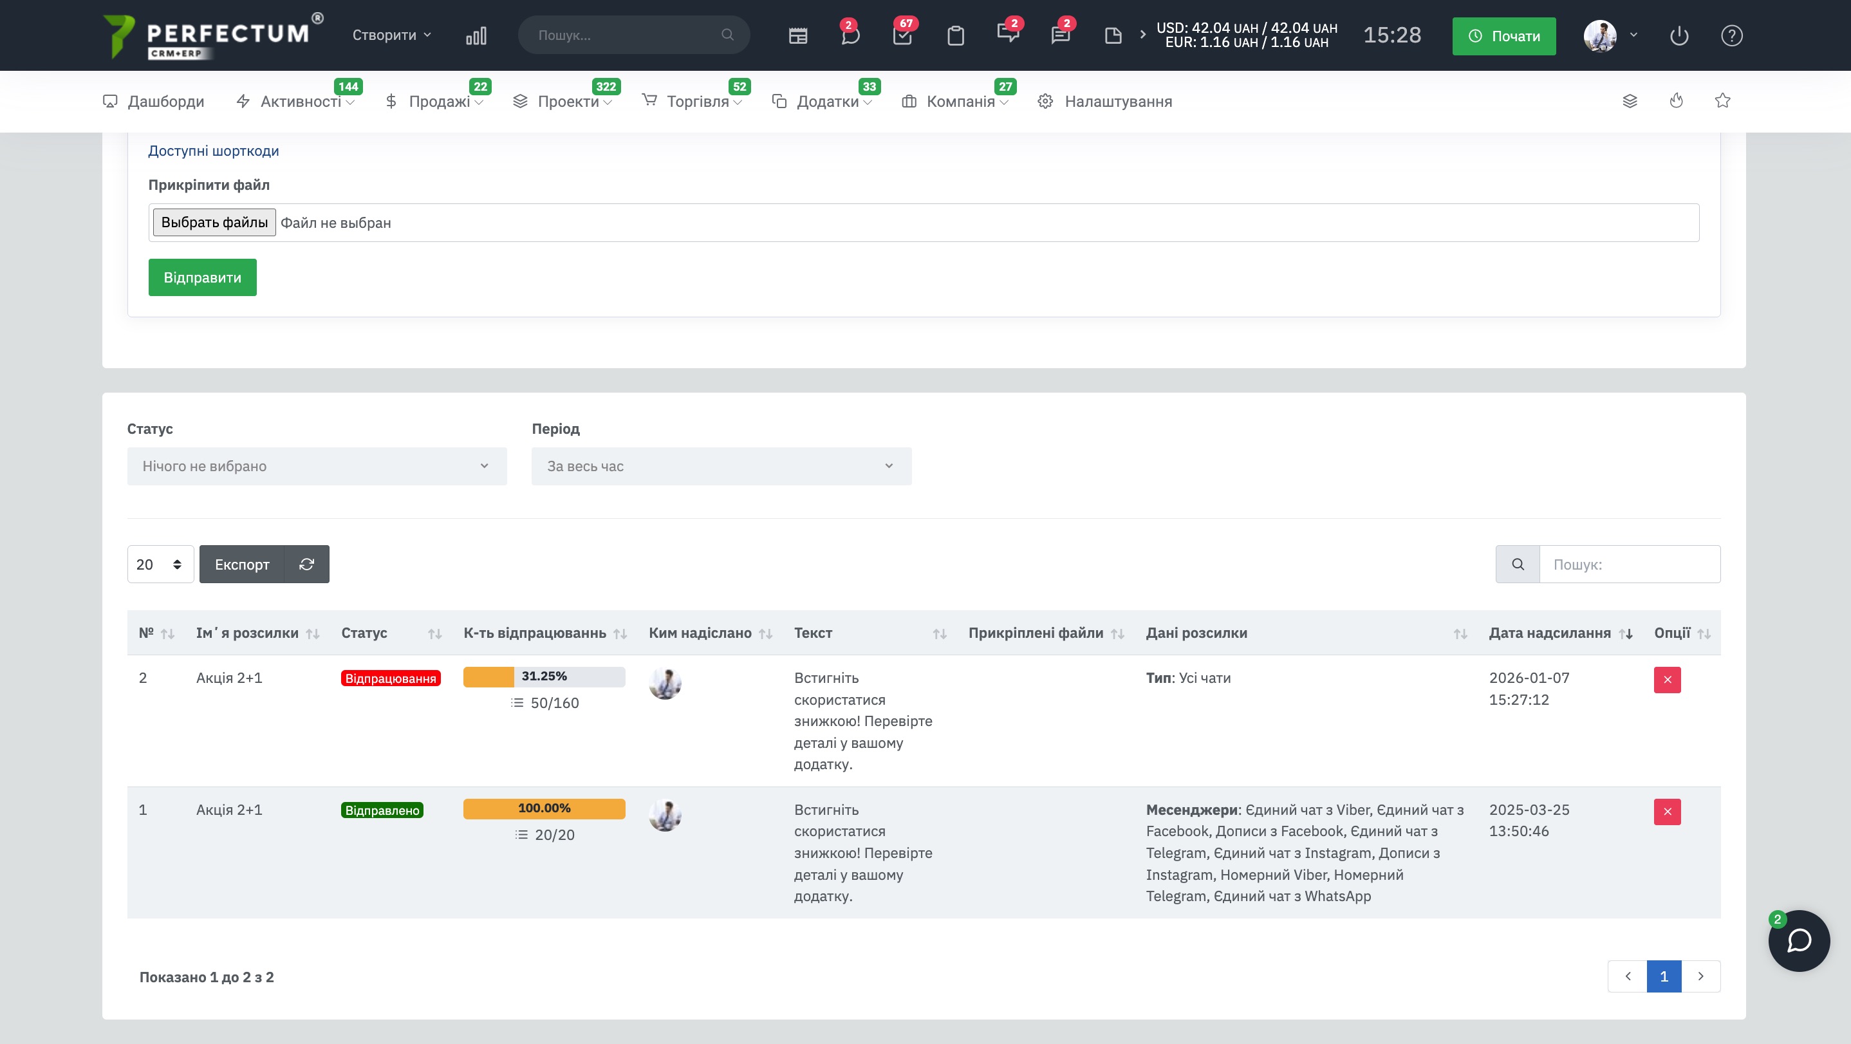Open the Продажі menu

439,102
